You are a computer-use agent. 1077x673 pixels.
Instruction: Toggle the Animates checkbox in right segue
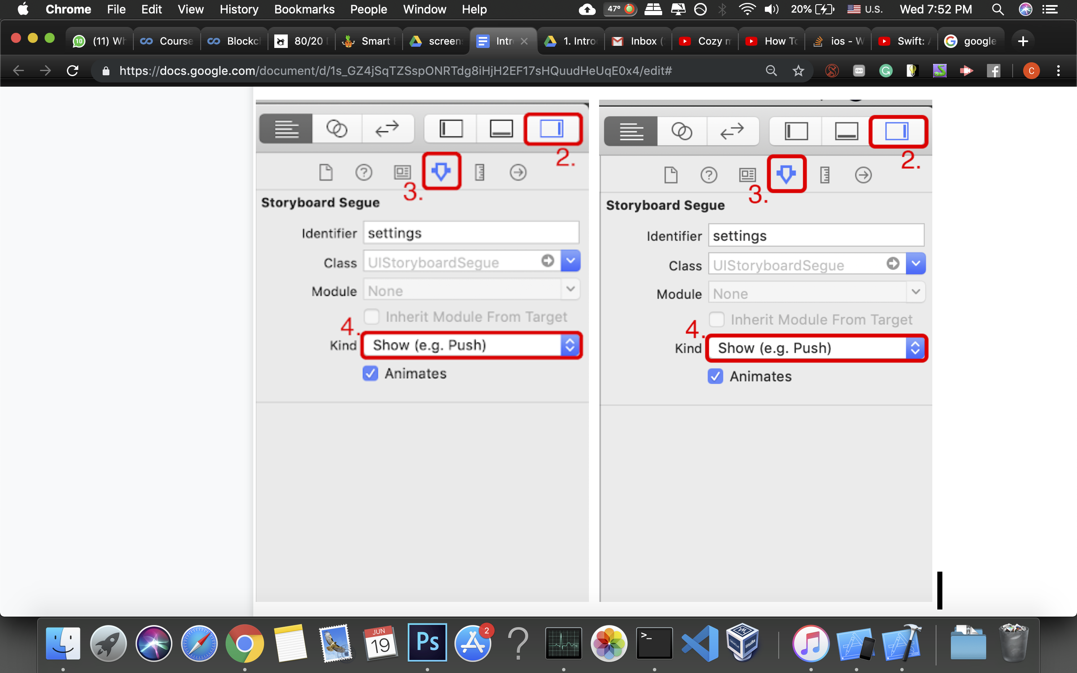pos(715,376)
